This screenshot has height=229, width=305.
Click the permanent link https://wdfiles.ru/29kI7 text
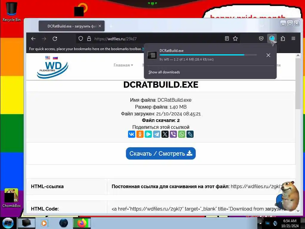click(x=256, y=187)
